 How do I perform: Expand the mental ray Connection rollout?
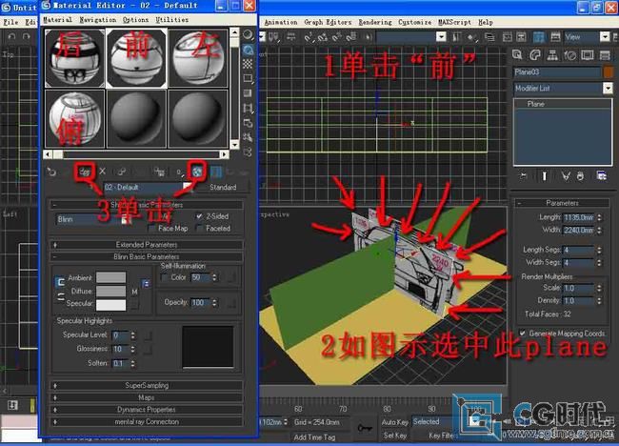147,421
